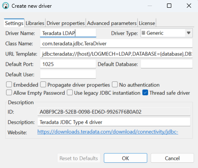The image size is (198, 168).
Task: Edit the Description field text
Action: point(114,122)
